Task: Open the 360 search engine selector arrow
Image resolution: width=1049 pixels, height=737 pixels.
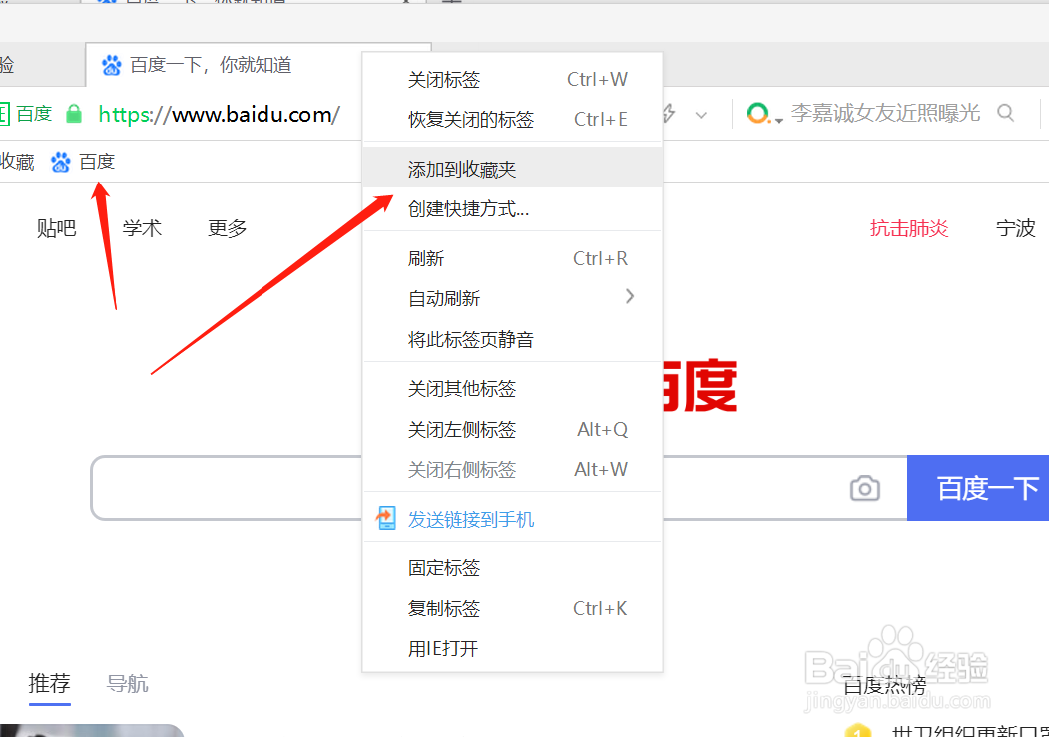Action: (779, 121)
